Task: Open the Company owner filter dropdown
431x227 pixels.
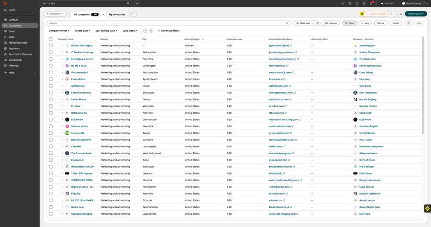Action: coord(59,30)
